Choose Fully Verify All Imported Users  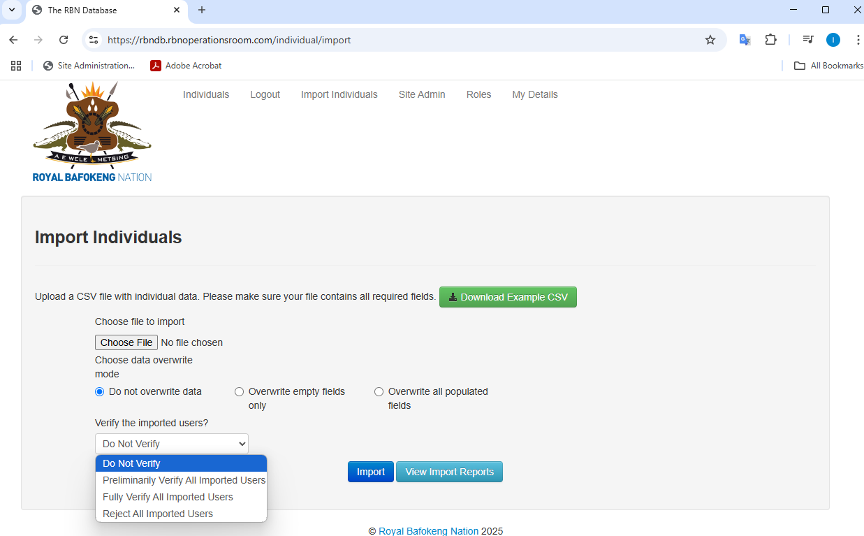click(x=168, y=497)
